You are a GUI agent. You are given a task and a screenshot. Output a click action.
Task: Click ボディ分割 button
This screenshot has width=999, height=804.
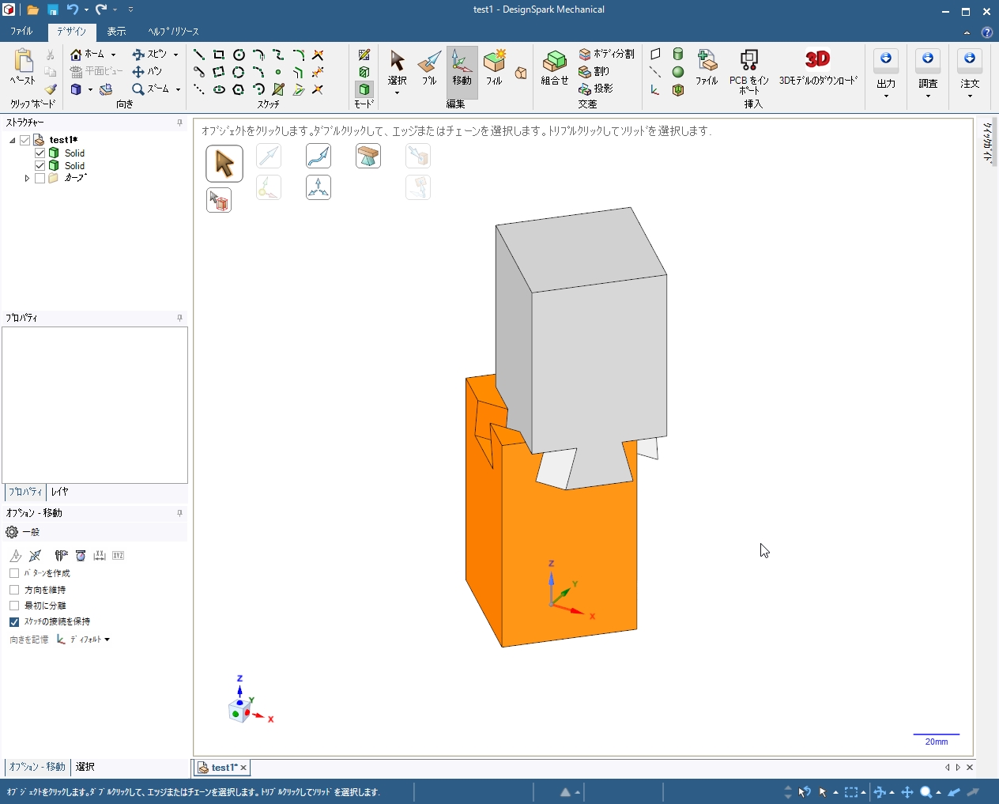[x=607, y=54]
